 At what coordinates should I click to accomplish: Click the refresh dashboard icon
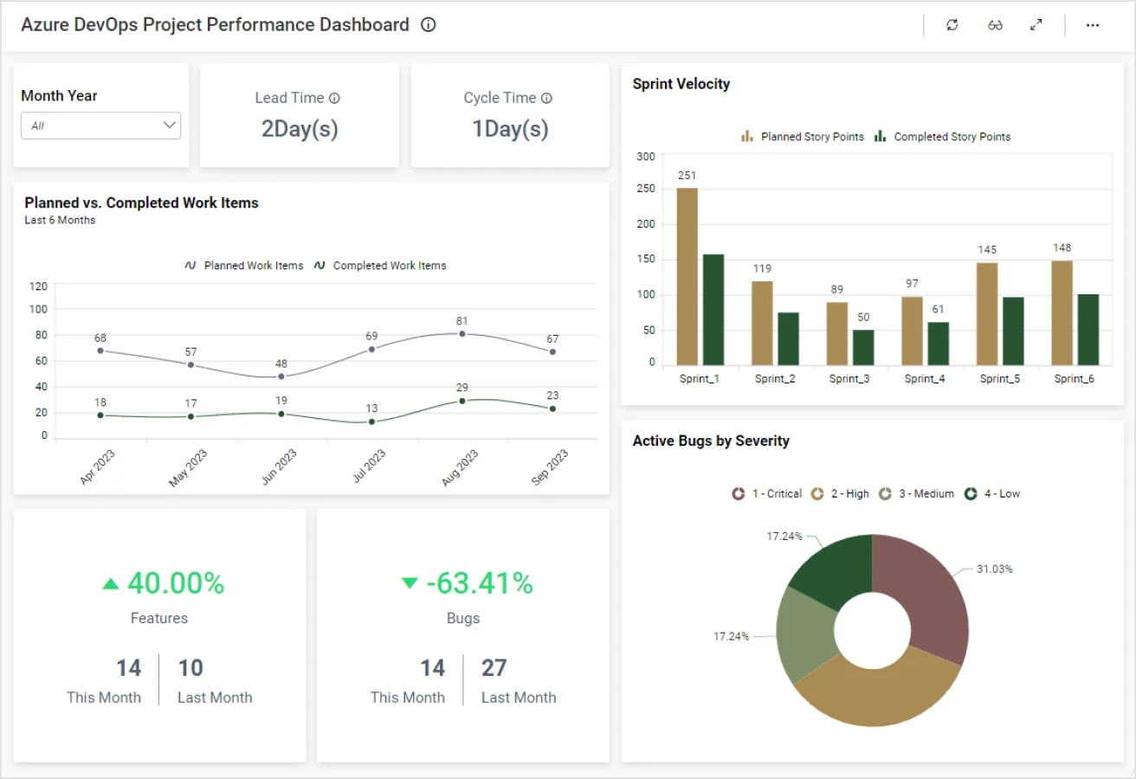(x=952, y=25)
